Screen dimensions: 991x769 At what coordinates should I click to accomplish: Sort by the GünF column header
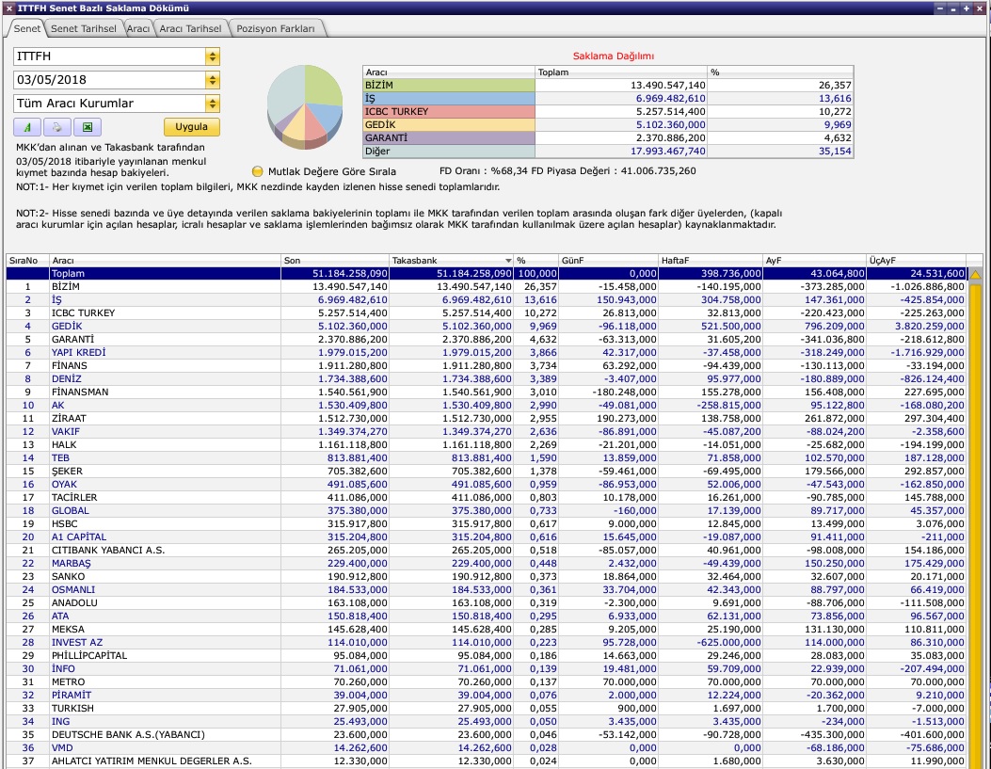[x=608, y=261]
